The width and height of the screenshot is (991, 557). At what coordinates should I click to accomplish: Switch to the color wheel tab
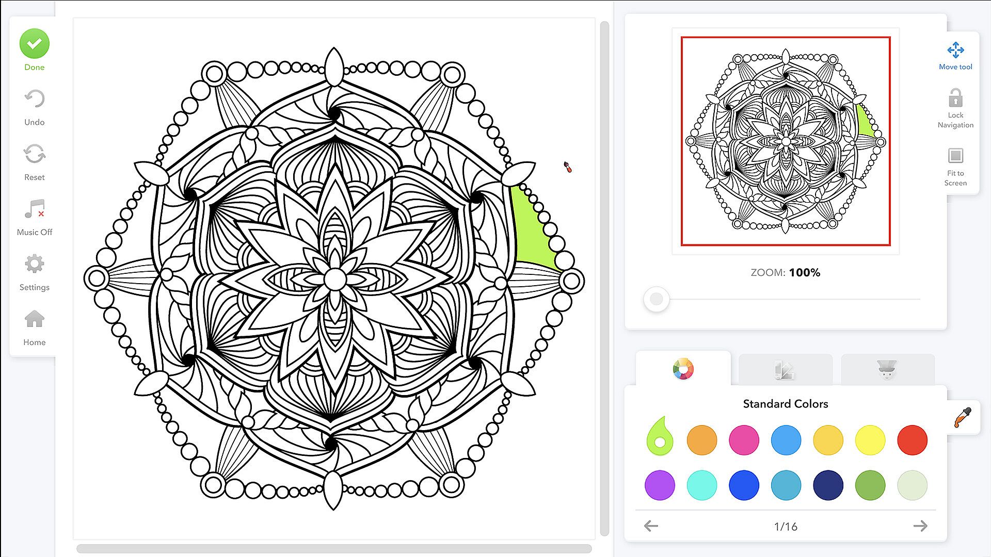click(683, 369)
